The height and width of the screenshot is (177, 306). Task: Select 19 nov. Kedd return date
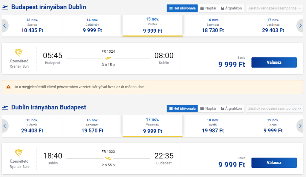(x=273, y=126)
